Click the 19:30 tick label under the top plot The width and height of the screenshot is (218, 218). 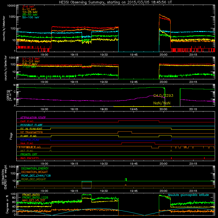click(x=104, y=55)
